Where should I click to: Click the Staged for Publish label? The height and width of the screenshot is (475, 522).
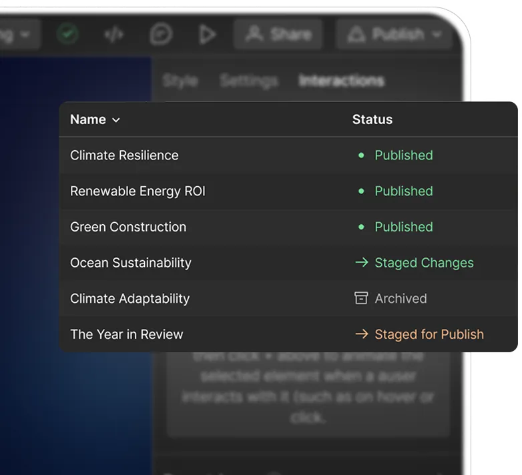429,334
